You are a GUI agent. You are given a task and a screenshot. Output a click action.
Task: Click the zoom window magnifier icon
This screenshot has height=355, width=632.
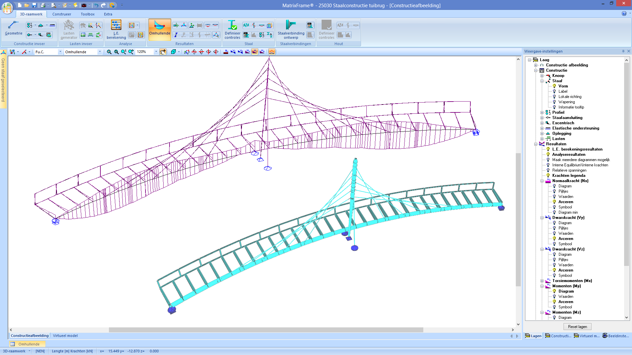109,52
